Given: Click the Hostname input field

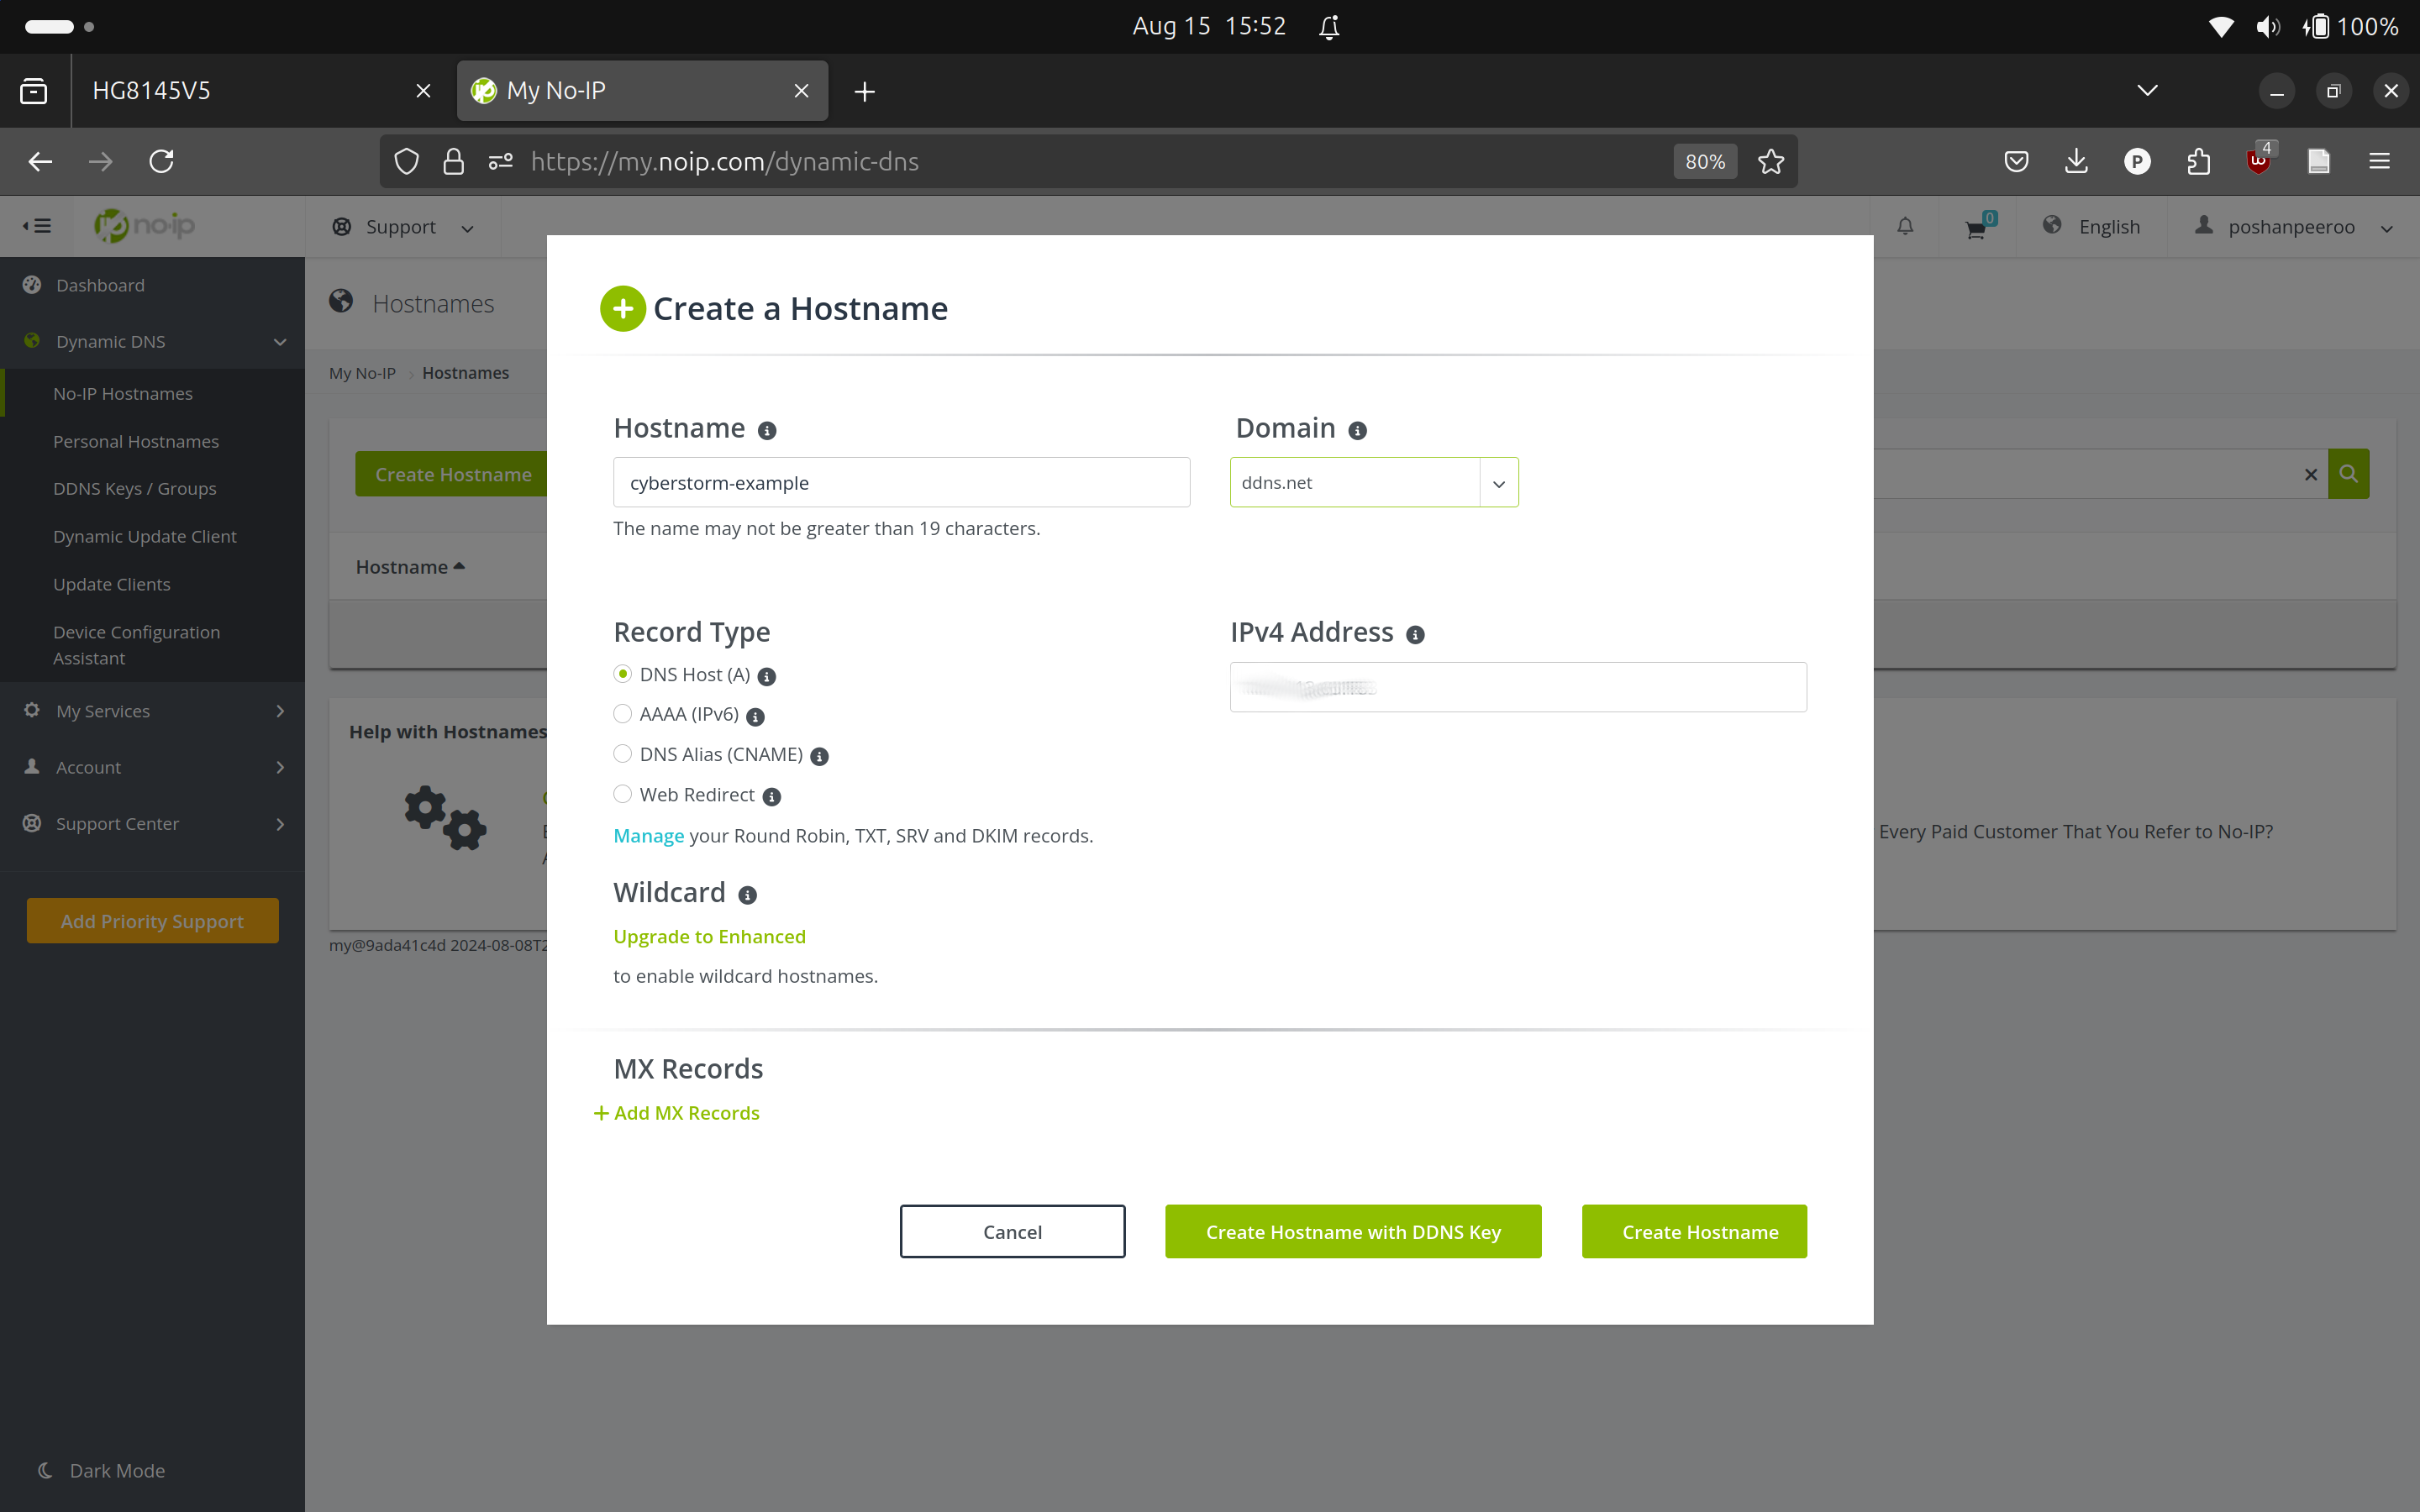Looking at the screenshot, I should click(x=901, y=482).
